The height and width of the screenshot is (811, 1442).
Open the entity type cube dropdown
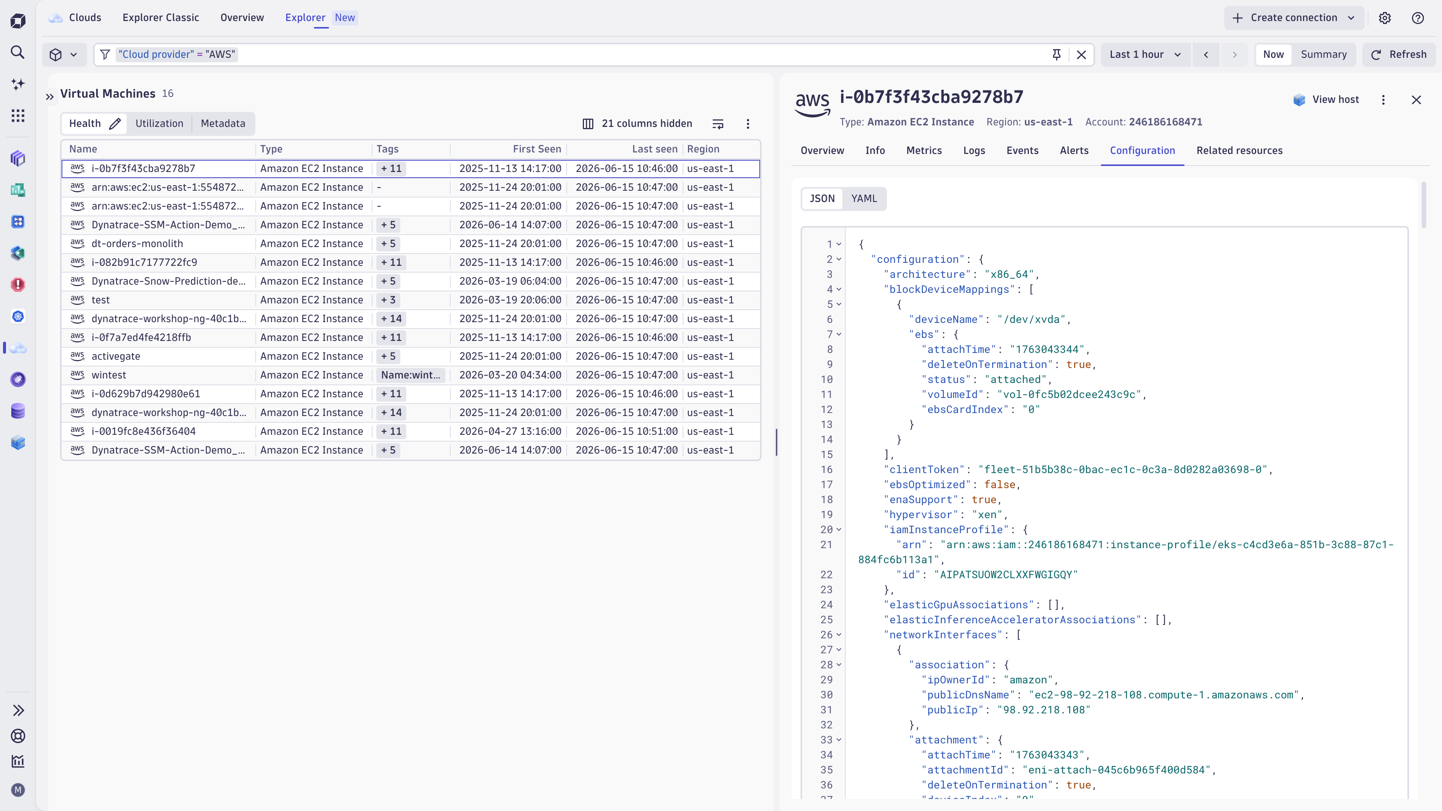[x=64, y=54]
